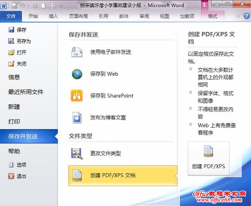Click the orange SharePoint icon
The width and height of the screenshot is (251, 206).
coord(77,96)
